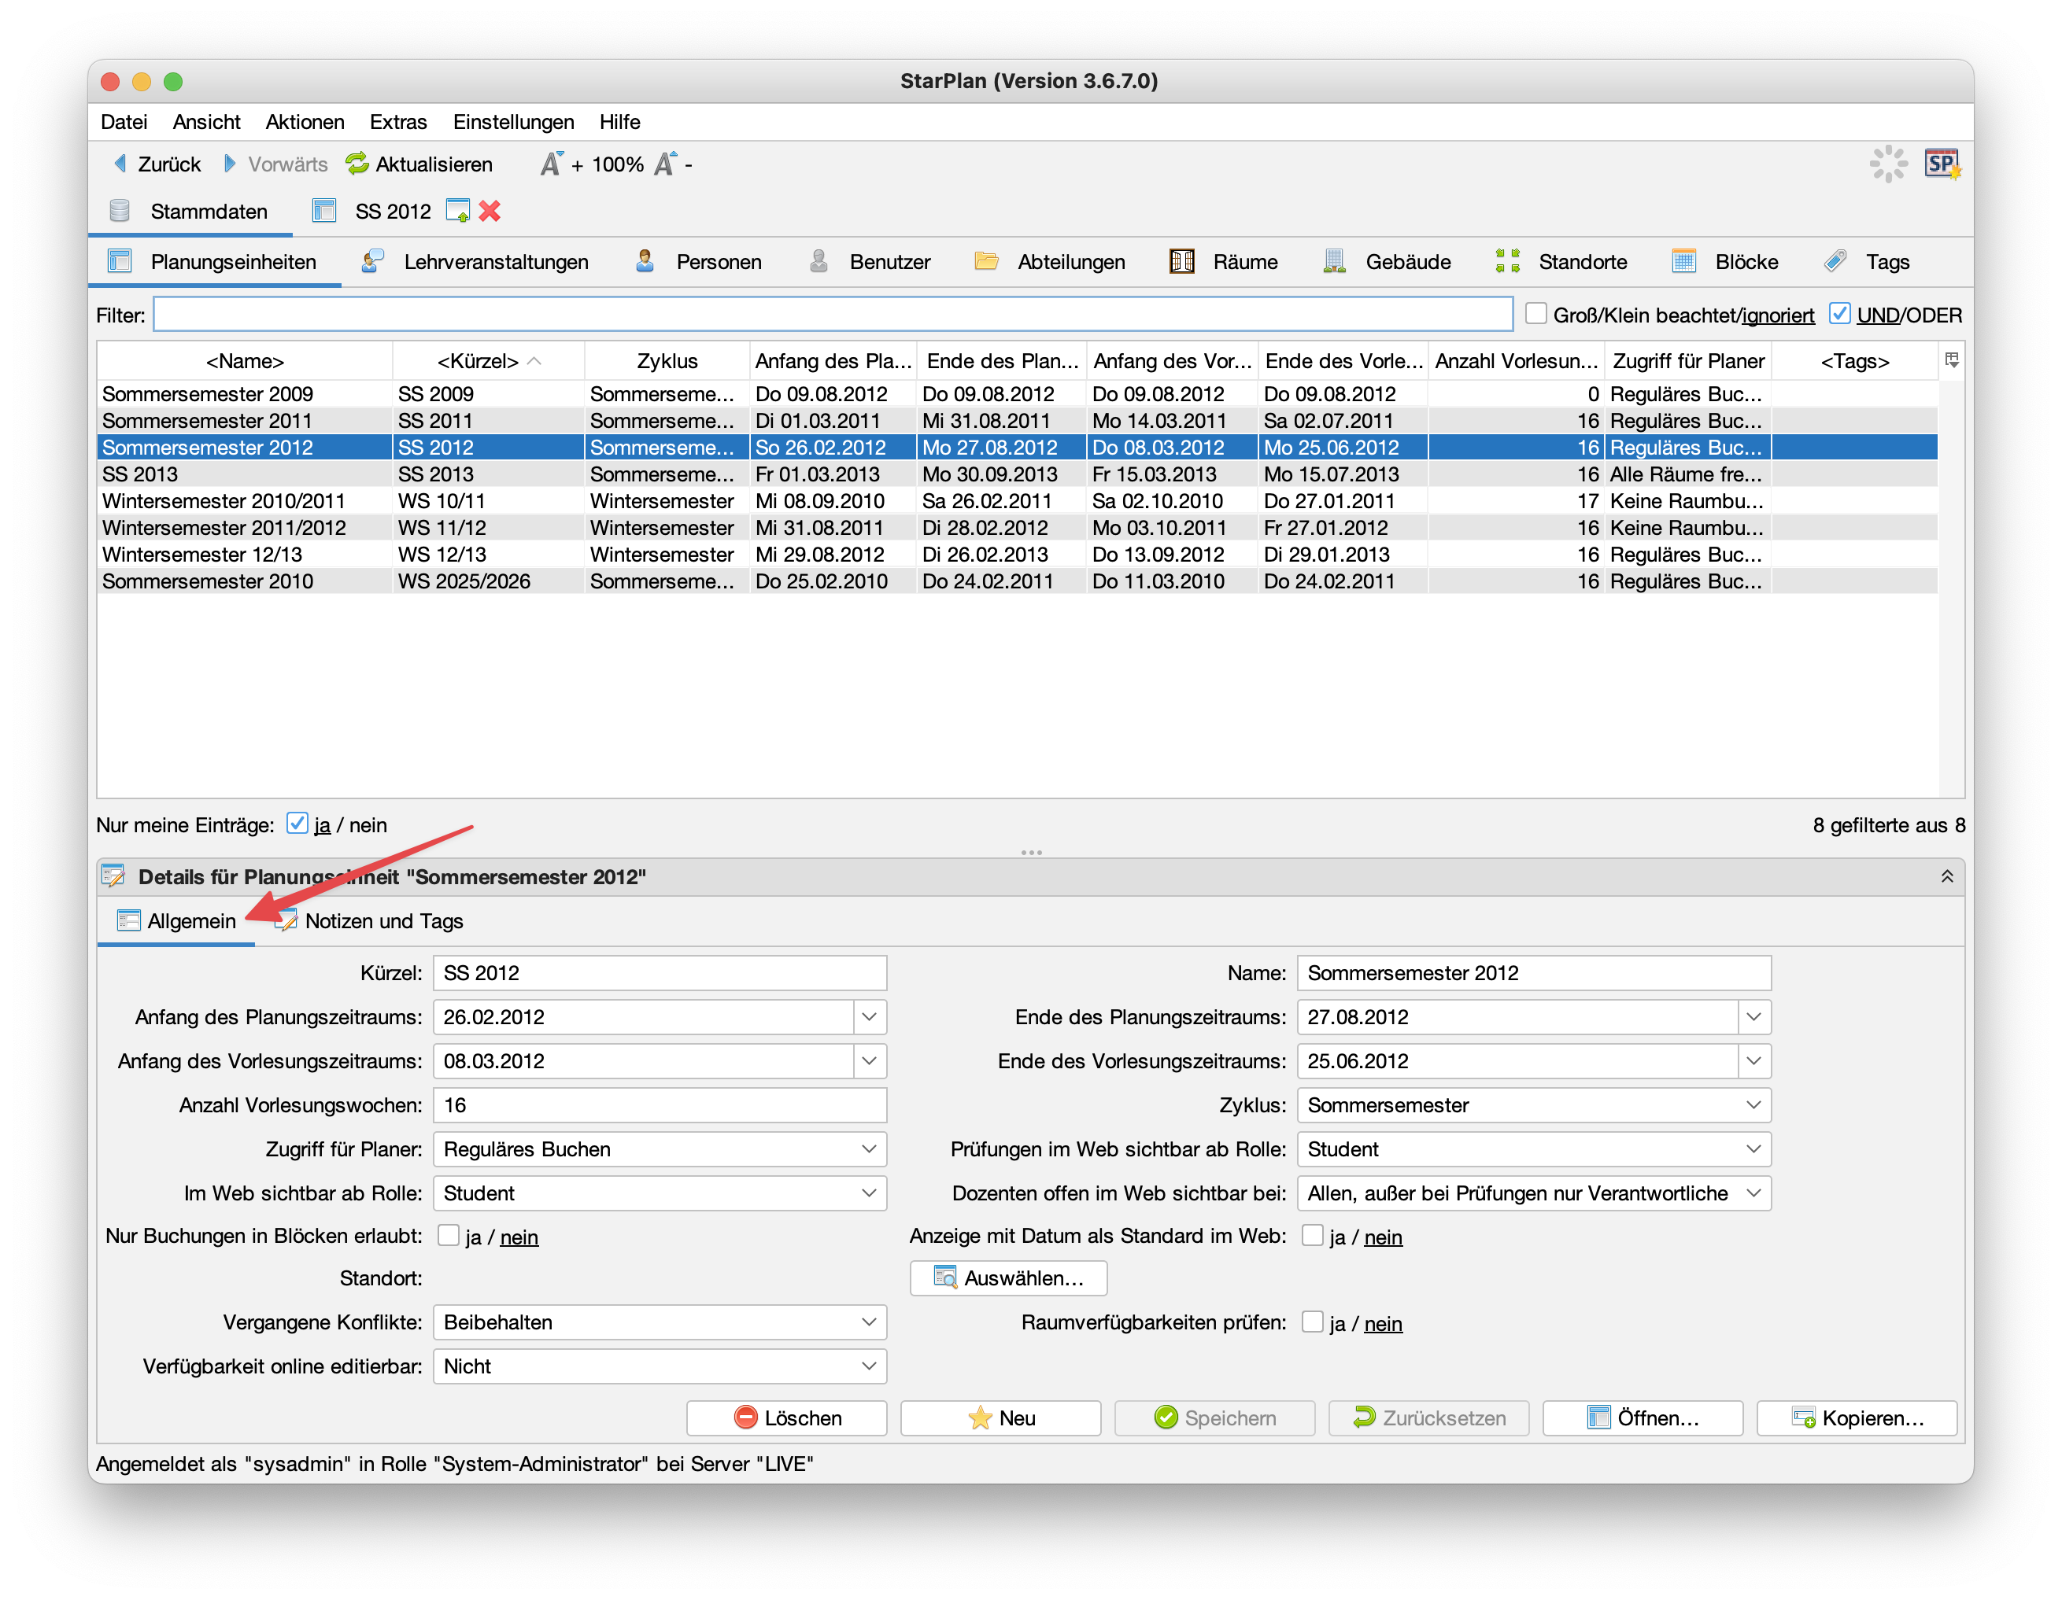Image resolution: width=2062 pixels, height=1600 pixels.
Task: Click the Aktualisieren refresh icon
Action: [x=357, y=164]
